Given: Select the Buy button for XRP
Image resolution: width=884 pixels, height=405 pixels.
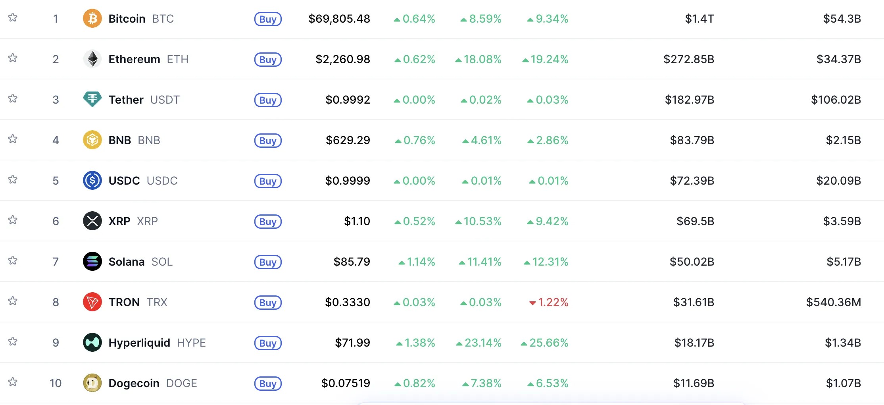Looking at the screenshot, I should point(268,222).
